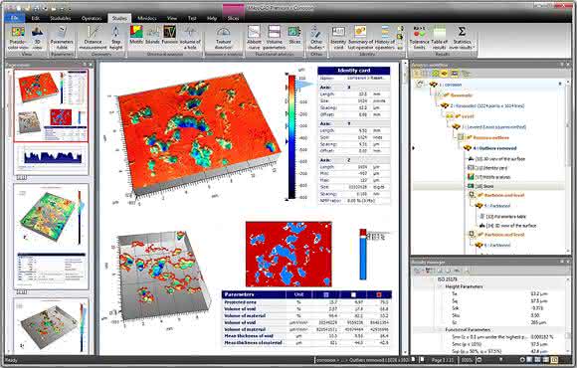Click the Identity card table header
The width and height of the screenshot is (577, 368).
tap(354, 71)
